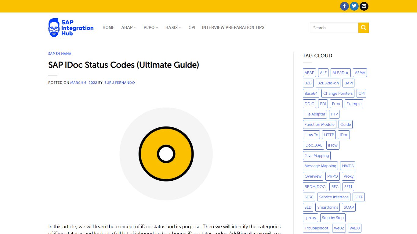The height and width of the screenshot is (234, 417).
Task: Select the iDoc tag
Action: coord(344,135)
